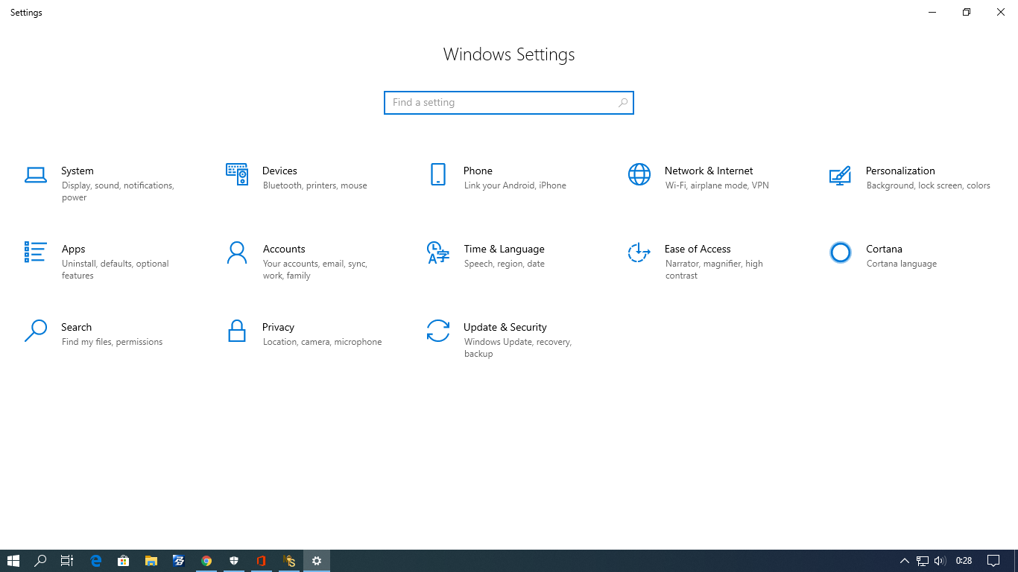This screenshot has height=572, width=1018.
Task: Open Accounts person icon
Action: pyautogui.click(x=237, y=252)
